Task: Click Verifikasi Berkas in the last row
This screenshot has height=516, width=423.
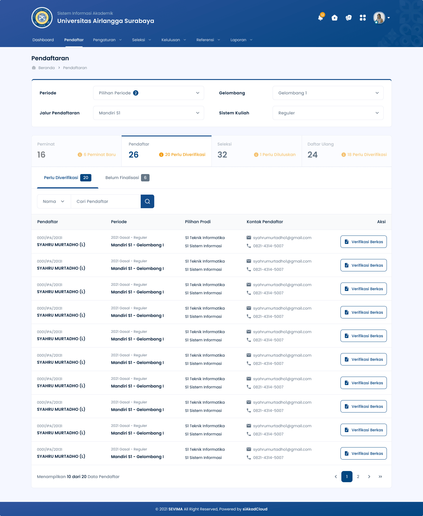Action: pyautogui.click(x=364, y=453)
